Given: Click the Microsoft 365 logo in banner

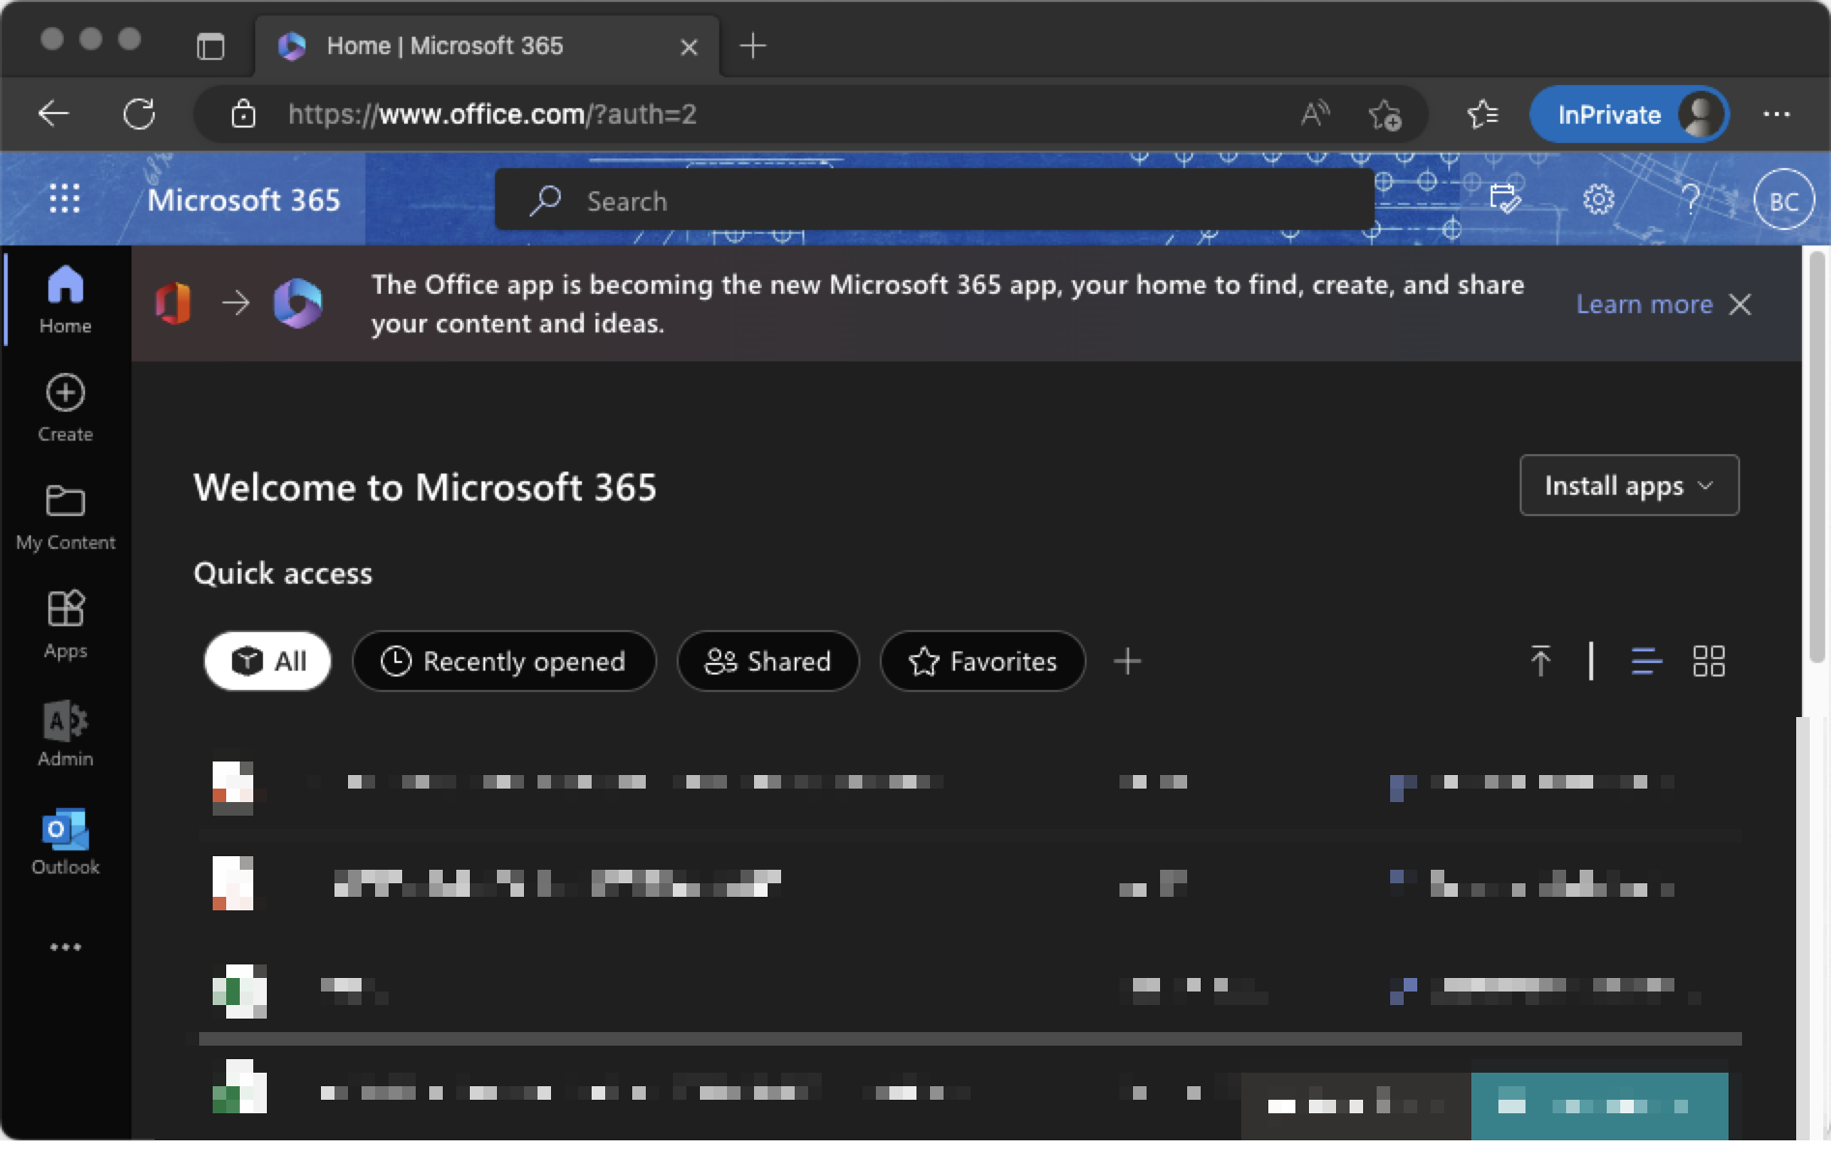Looking at the screenshot, I should pyautogui.click(x=298, y=303).
